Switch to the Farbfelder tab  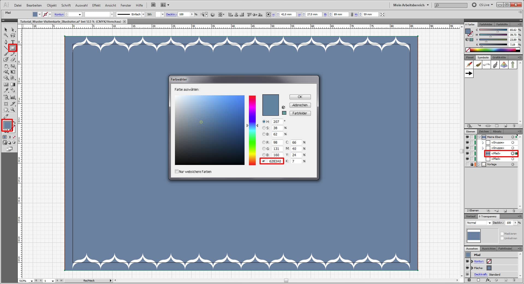(486, 24)
